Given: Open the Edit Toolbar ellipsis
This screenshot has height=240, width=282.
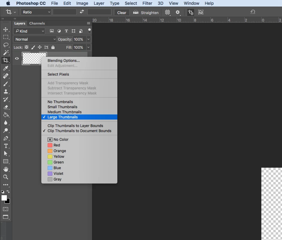Looking at the screenshot, I should pyautogui.click(x=6, y=185).
